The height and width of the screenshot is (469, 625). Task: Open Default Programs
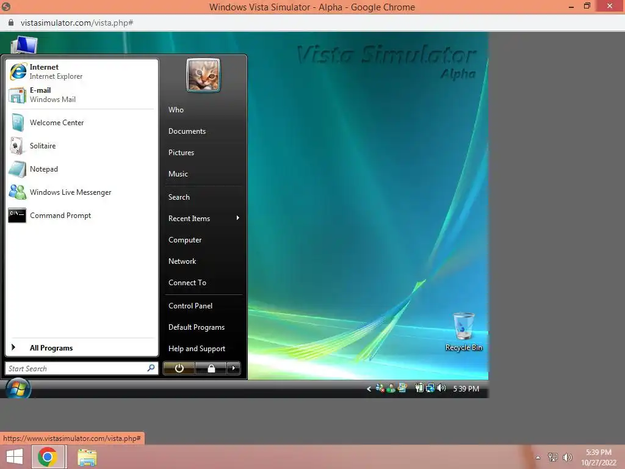[x=197, y=327]
